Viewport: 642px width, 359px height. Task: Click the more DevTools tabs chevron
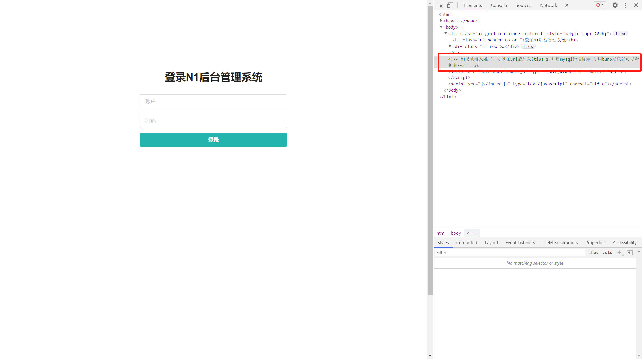tap(566, 5)
